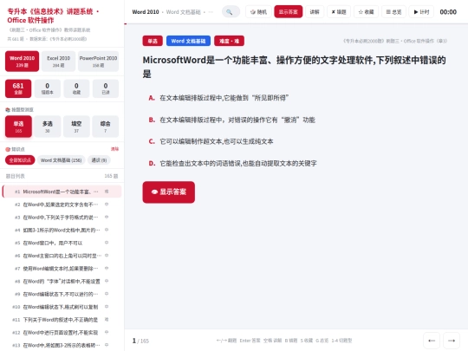Select the Word 2010 subject tab
The image size is (468, 351).
click(22, 61)
